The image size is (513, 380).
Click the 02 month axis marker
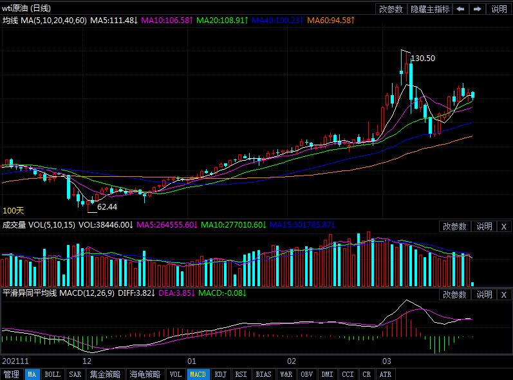click(292, 361)
